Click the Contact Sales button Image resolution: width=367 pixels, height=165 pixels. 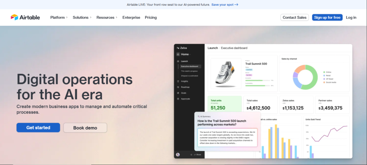pos(295,17)
